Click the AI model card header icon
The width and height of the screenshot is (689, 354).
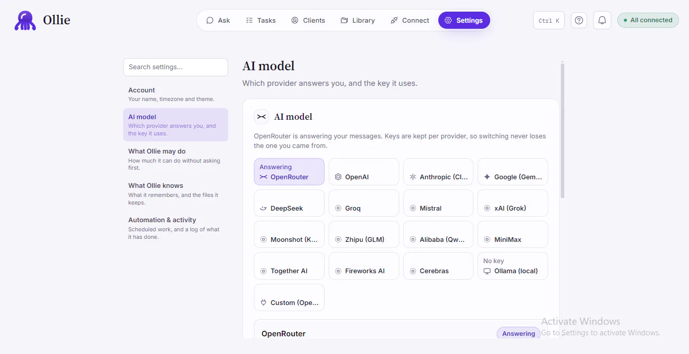tap(261, 117)
